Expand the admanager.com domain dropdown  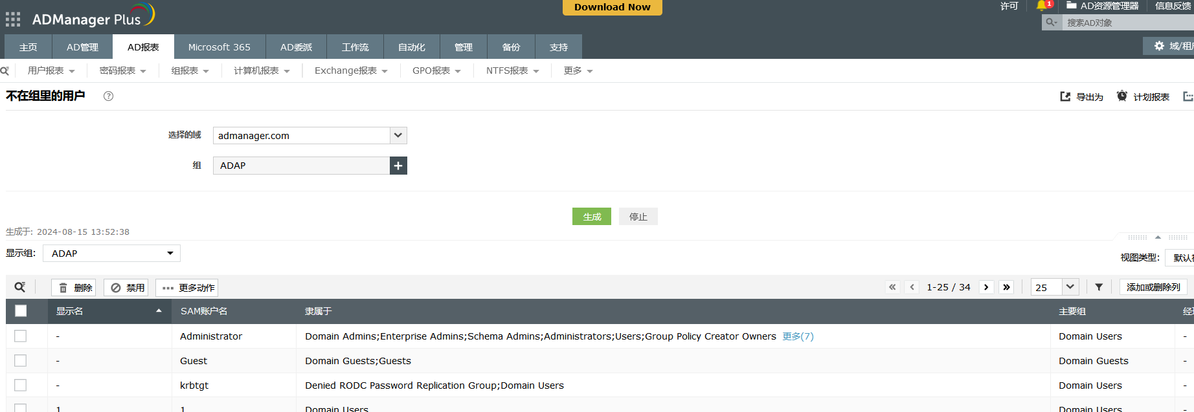click(398, 135)
